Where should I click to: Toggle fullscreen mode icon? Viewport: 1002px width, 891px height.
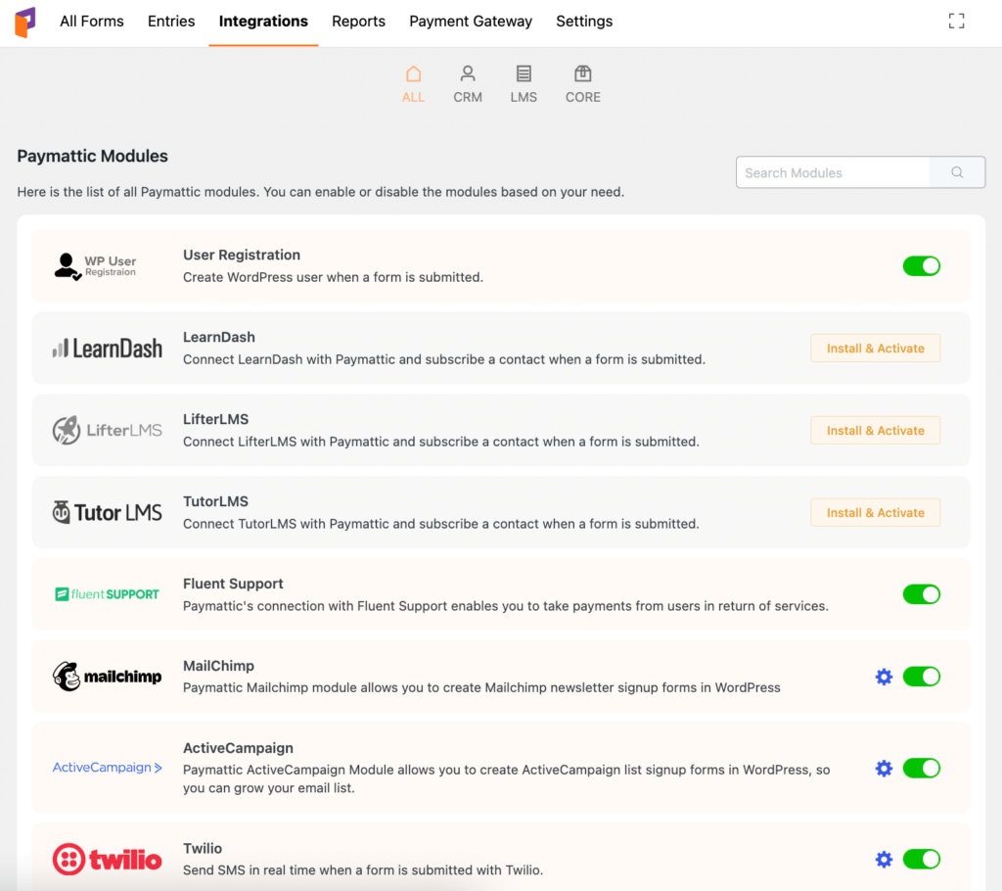(956, 22)
